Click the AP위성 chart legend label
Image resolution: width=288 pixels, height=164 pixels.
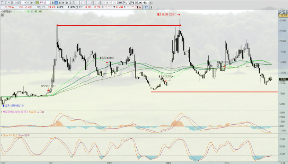click(7, 12)
